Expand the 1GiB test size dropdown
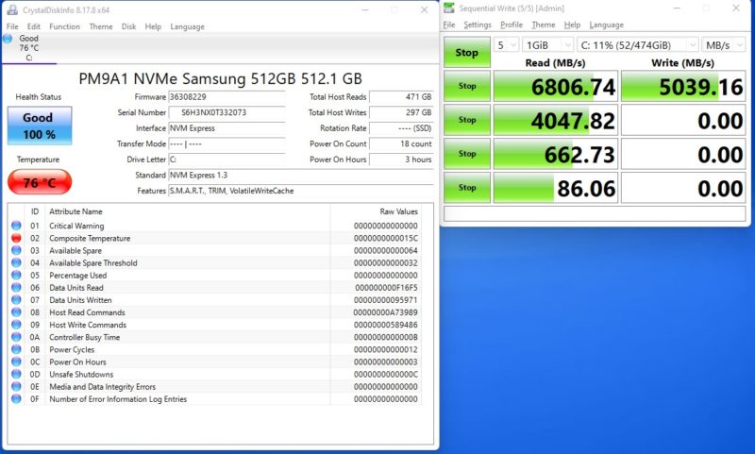755x454 pixels. click(547, 45)
